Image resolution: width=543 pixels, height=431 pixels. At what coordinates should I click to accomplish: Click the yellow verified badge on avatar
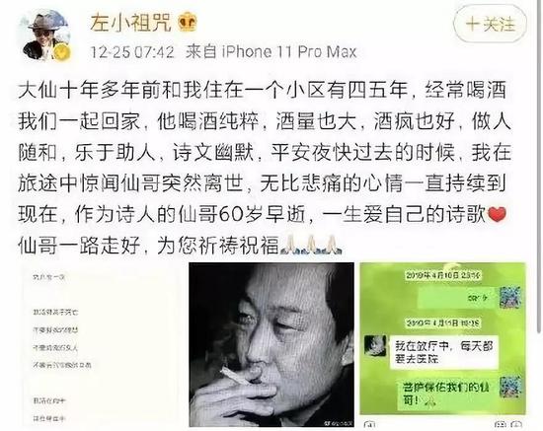(62, 52)
